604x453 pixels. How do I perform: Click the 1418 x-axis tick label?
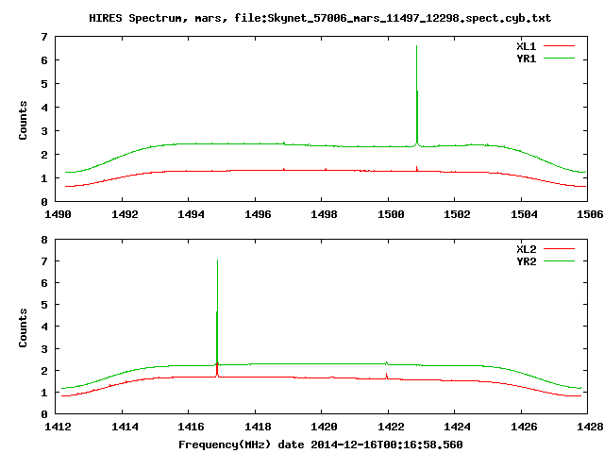point(258,427)
